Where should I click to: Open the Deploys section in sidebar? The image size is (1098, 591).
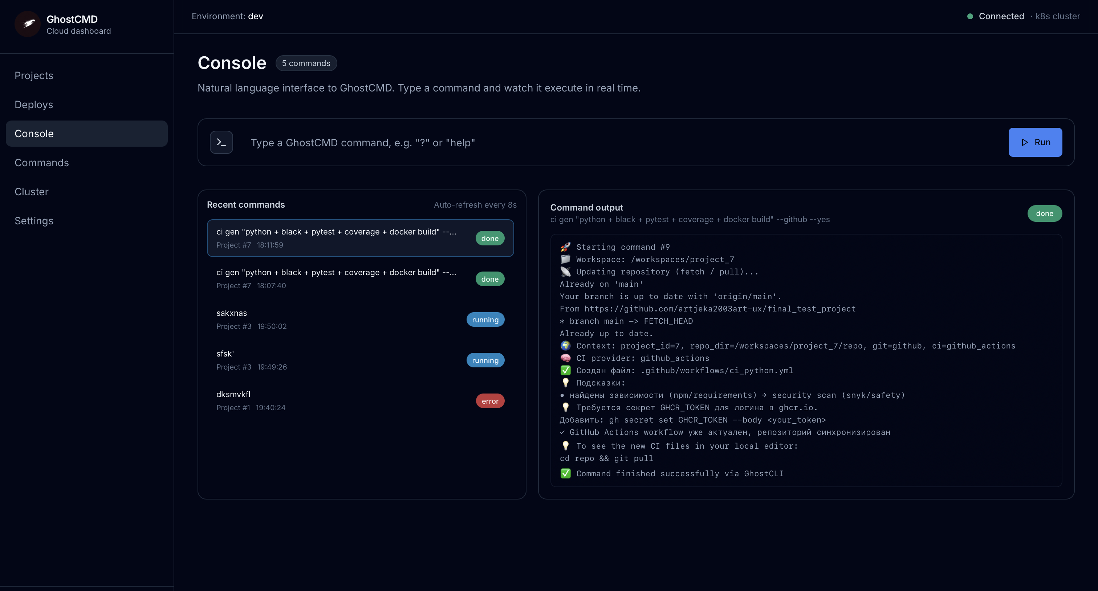(34, 105)
